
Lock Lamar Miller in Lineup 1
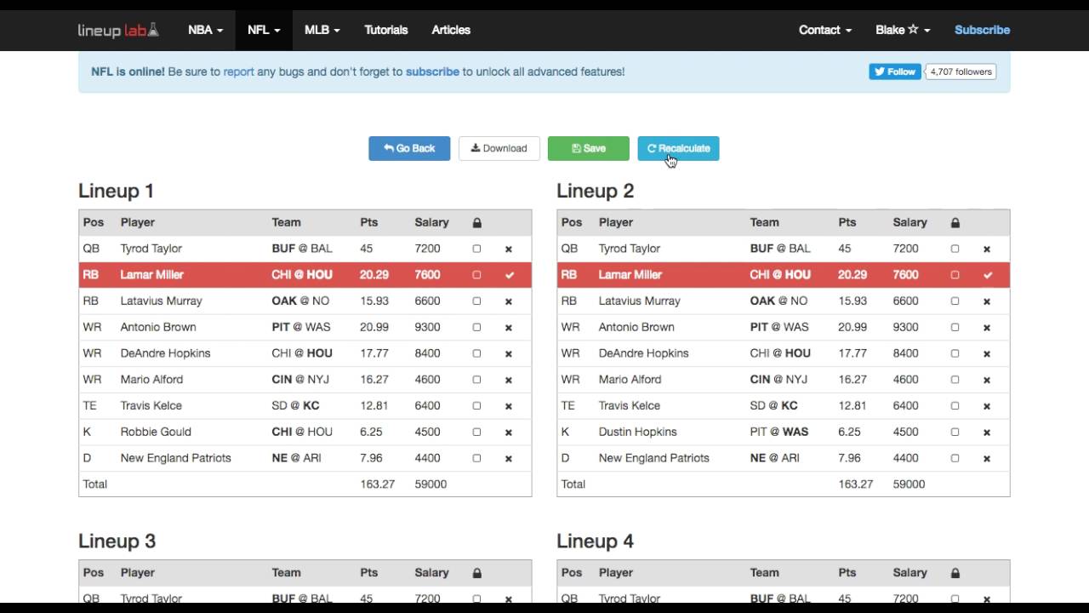coord(476,275)
